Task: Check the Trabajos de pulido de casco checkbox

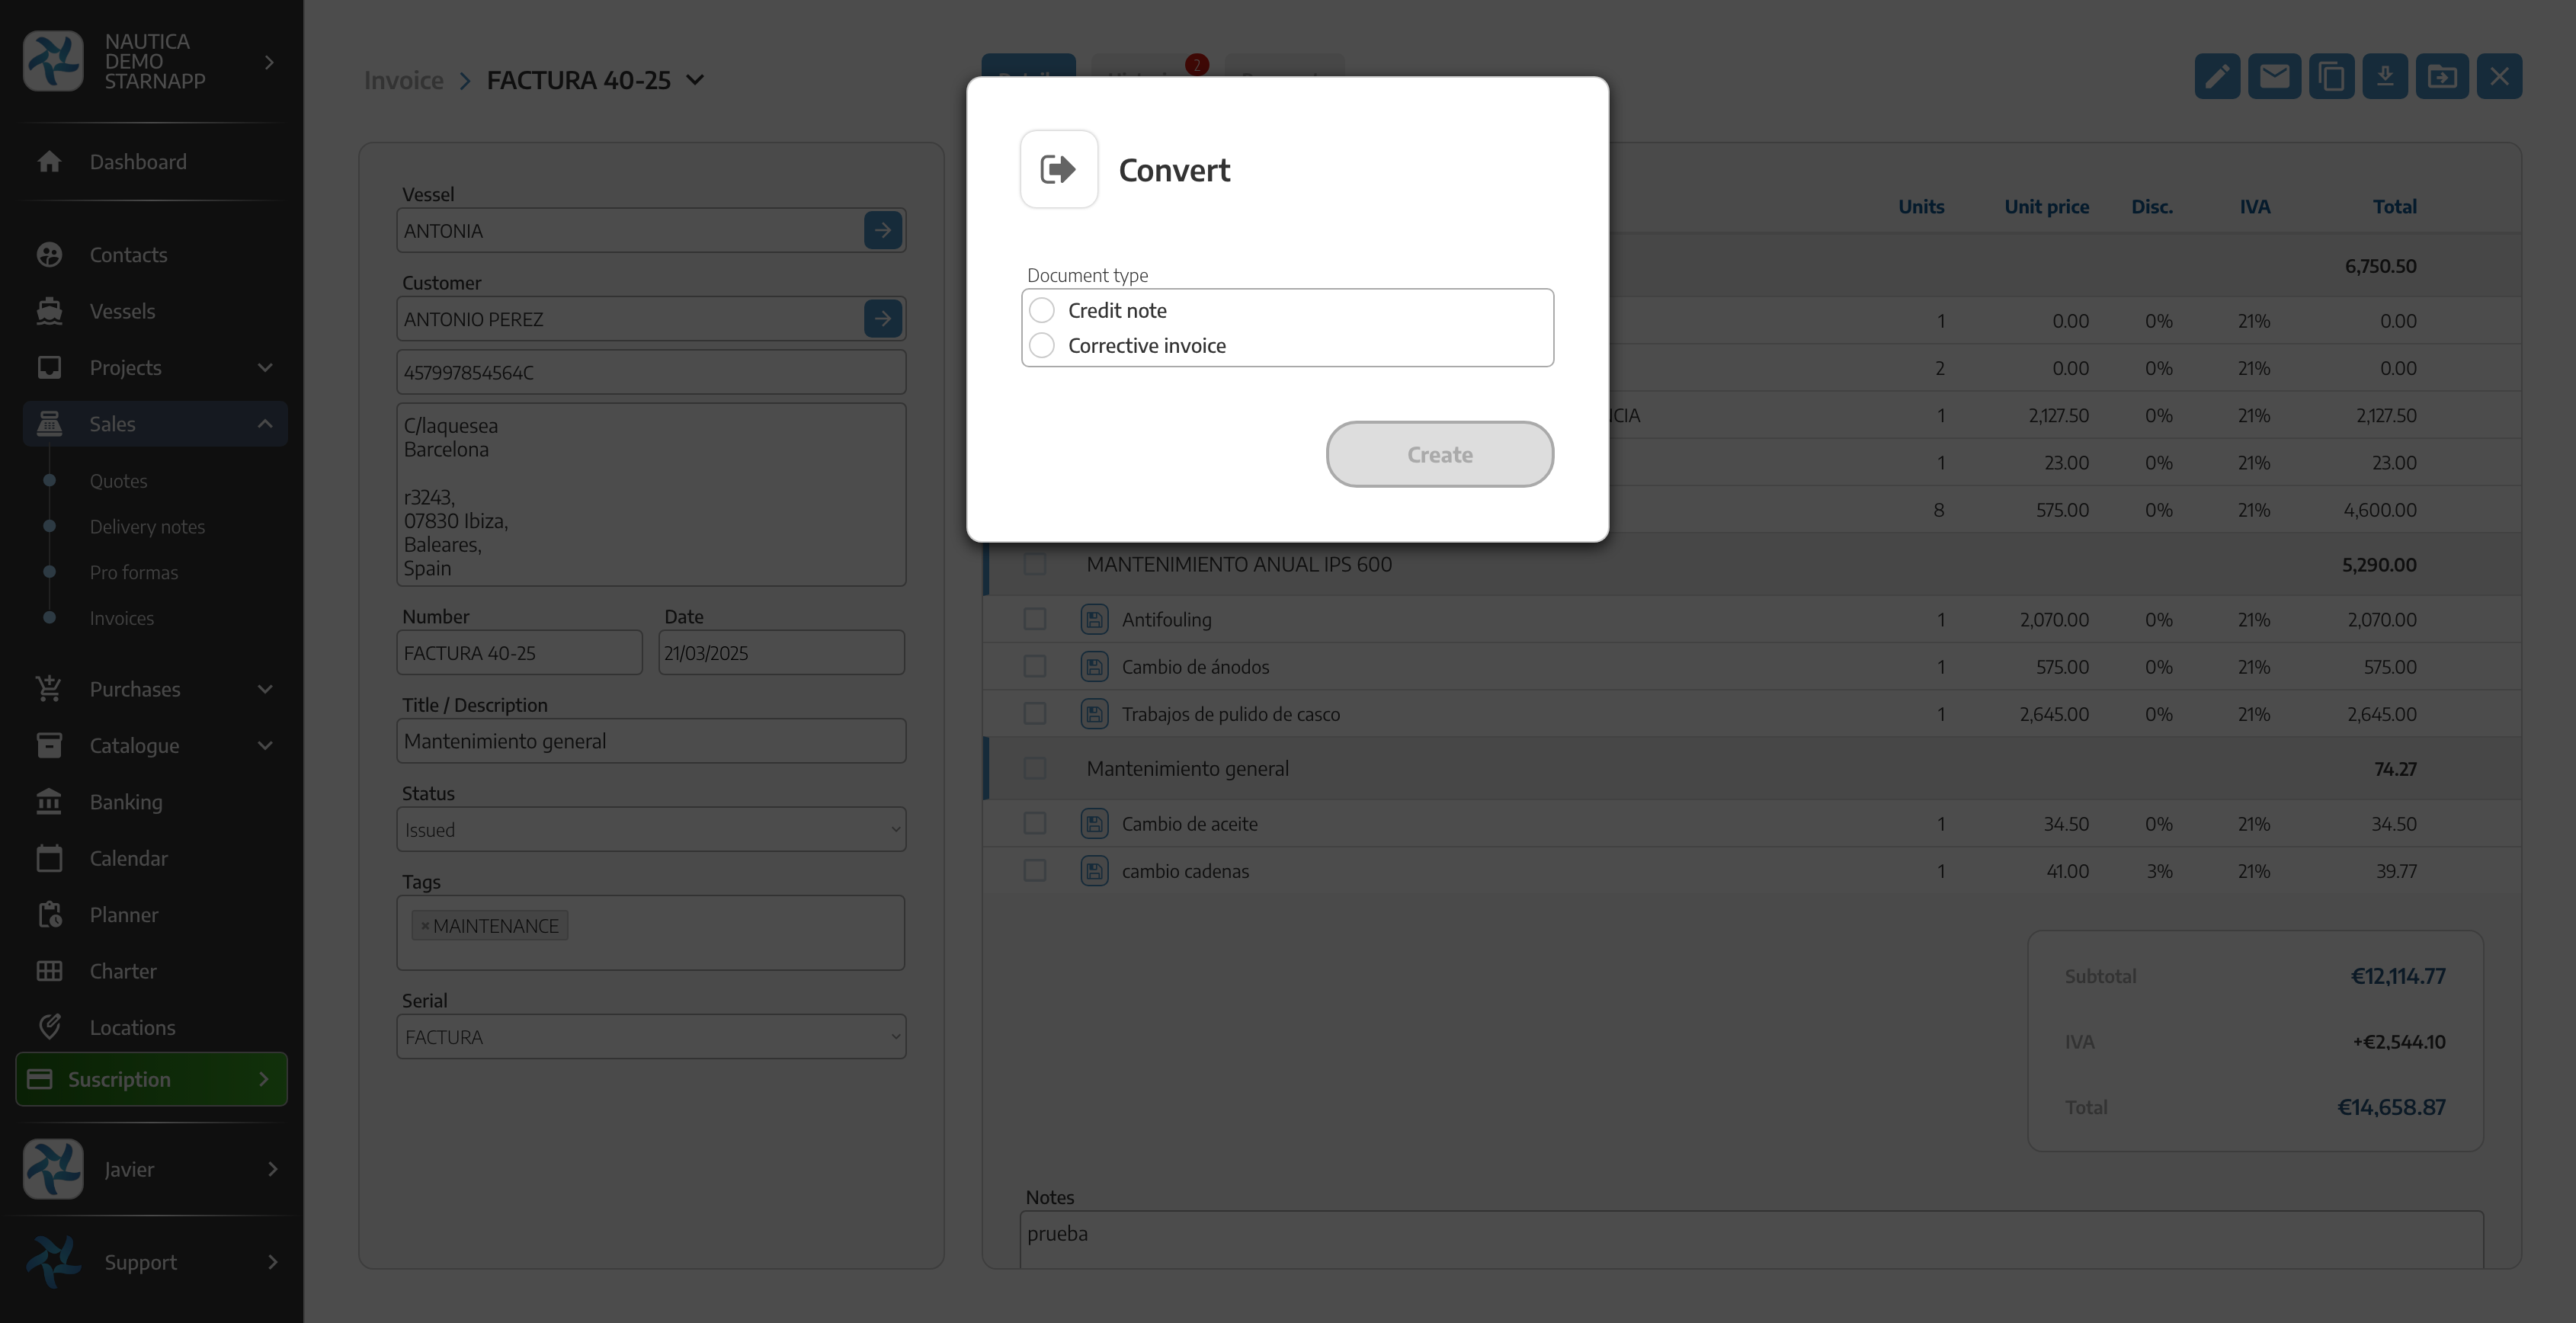Action: coord(1034,714)
